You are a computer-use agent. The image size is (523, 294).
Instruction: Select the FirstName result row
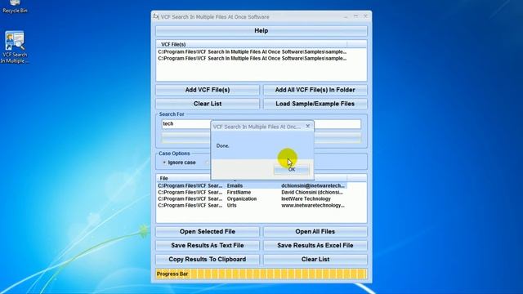(x=252, y=193)
